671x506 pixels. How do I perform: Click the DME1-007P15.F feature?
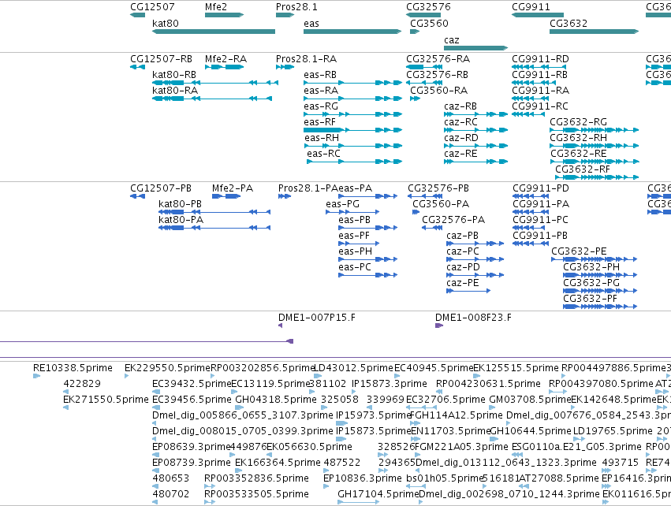point(317,318)
